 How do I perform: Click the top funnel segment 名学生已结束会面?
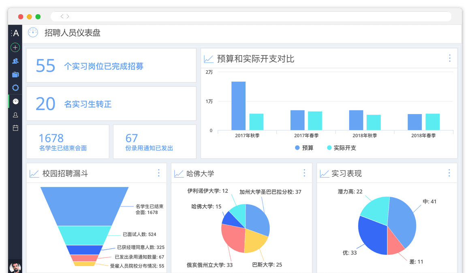[85, 206]
